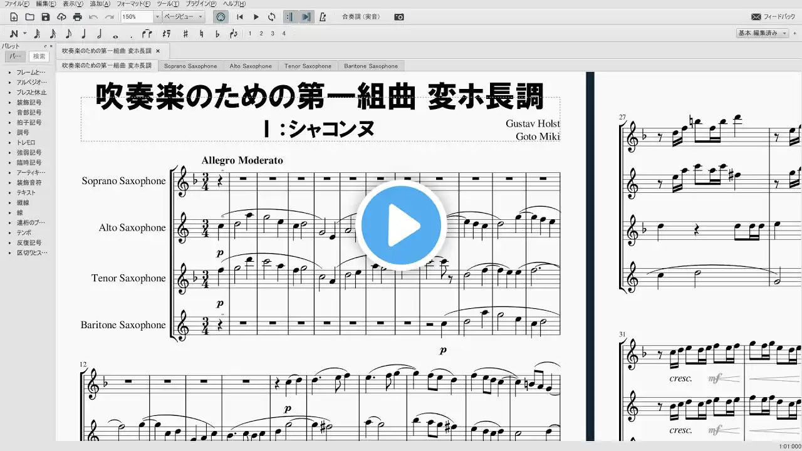Open the 追加(A) menu
This screenshot has height=451, width=802.
[100, 4]
